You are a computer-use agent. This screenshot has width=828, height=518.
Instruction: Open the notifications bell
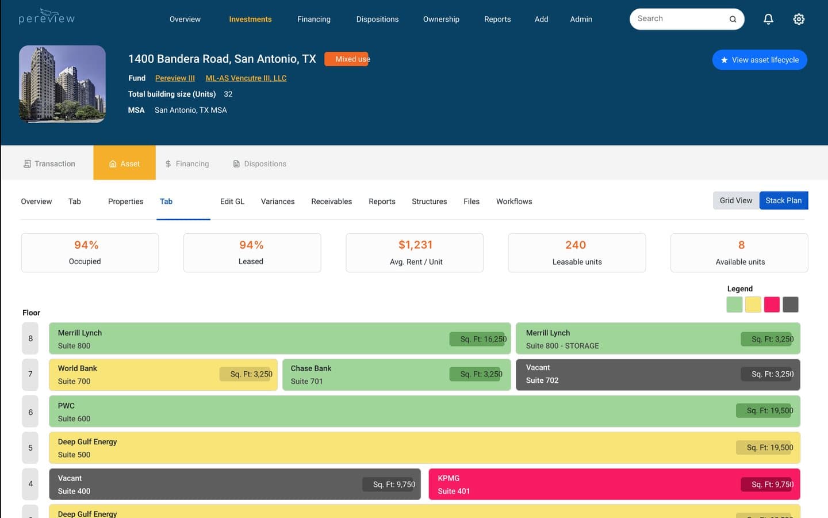point(768,19)
